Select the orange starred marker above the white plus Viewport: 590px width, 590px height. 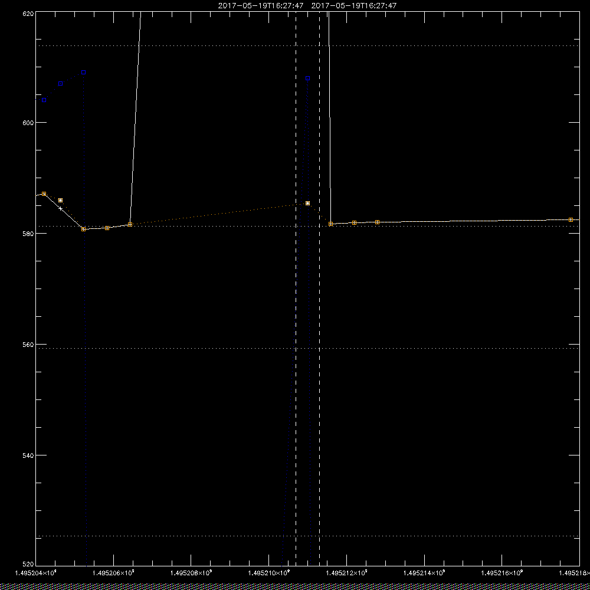tap(61, 201)
